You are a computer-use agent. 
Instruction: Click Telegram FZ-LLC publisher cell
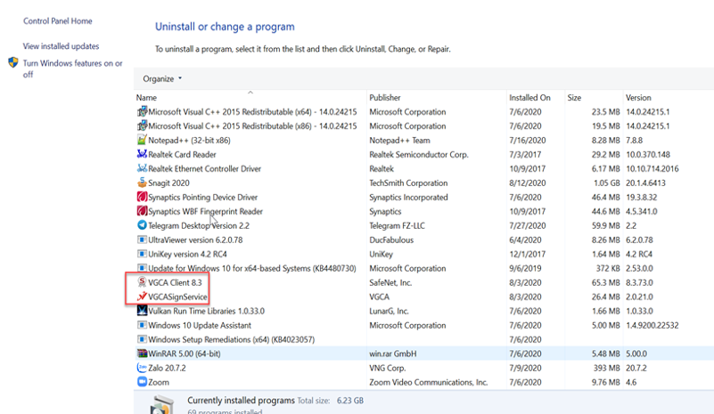[x=397, y=225]
